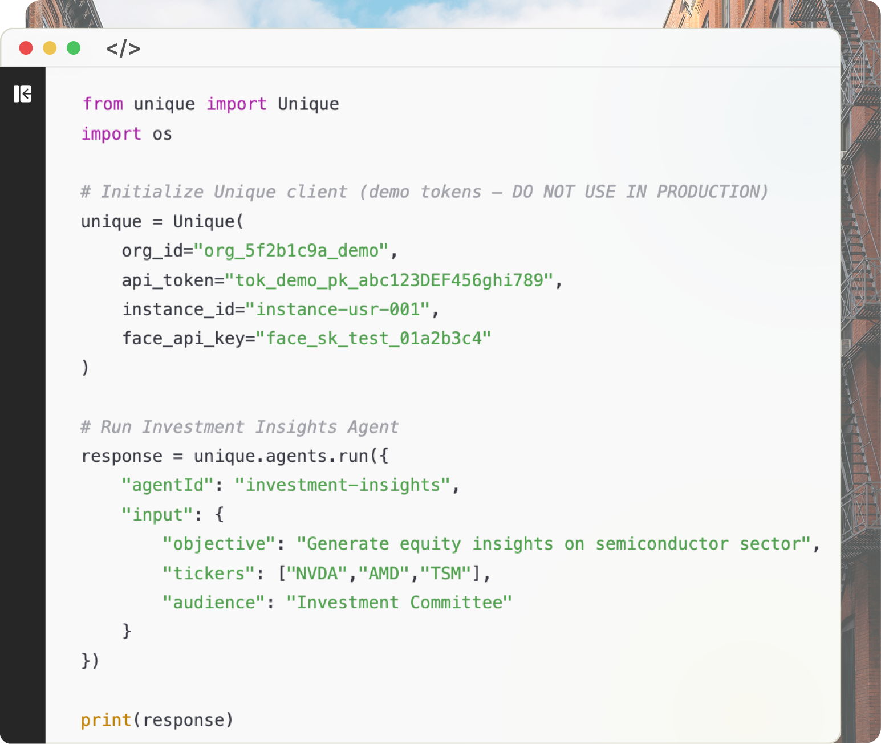The width and height of the screenshot is (881, 744).
Task: Click the "face_sk_test_01a2b3c4" key value
Action: (373, 338)
